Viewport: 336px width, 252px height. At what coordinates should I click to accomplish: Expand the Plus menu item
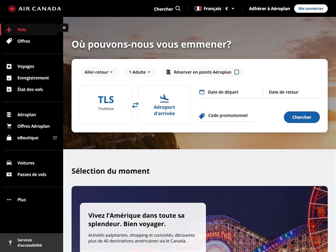21,199
